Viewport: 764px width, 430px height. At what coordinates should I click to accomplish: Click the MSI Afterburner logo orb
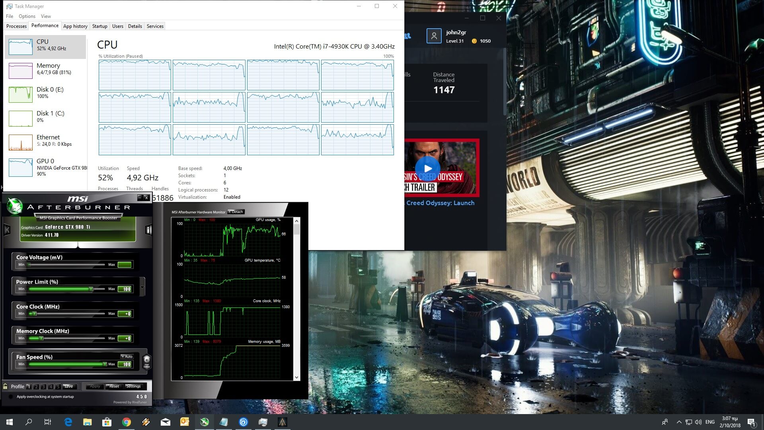(x=15, y=206)
